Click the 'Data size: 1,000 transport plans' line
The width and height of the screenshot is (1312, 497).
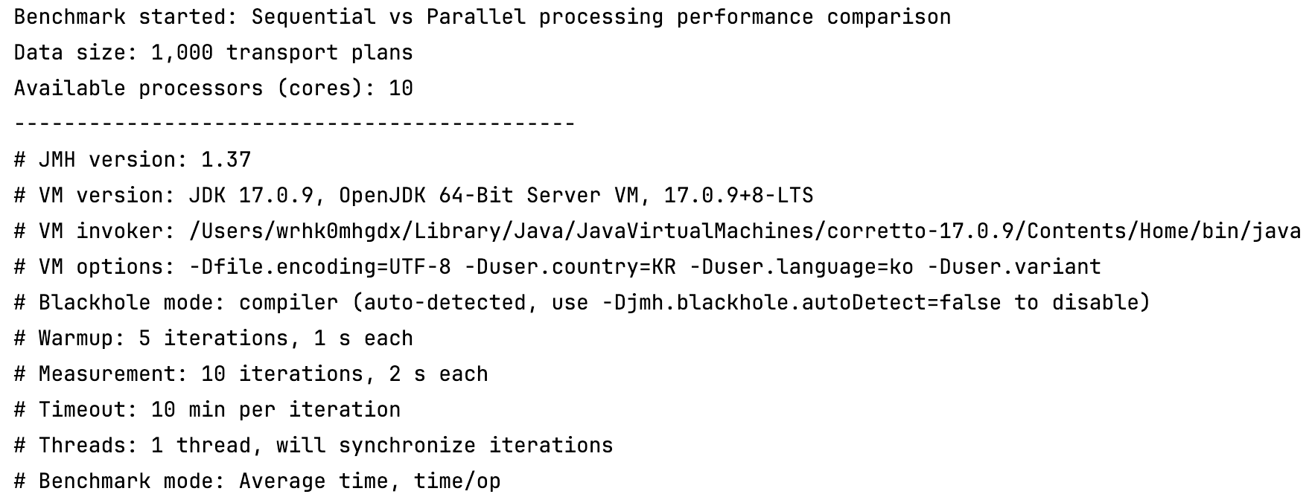click(x=213, y=53)
